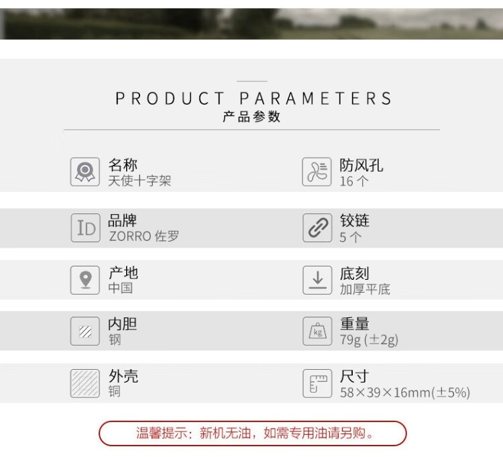This screenshot has width=503, height=457.
Task: Click the location pin icon beside 产地
Action: point(85,280)
